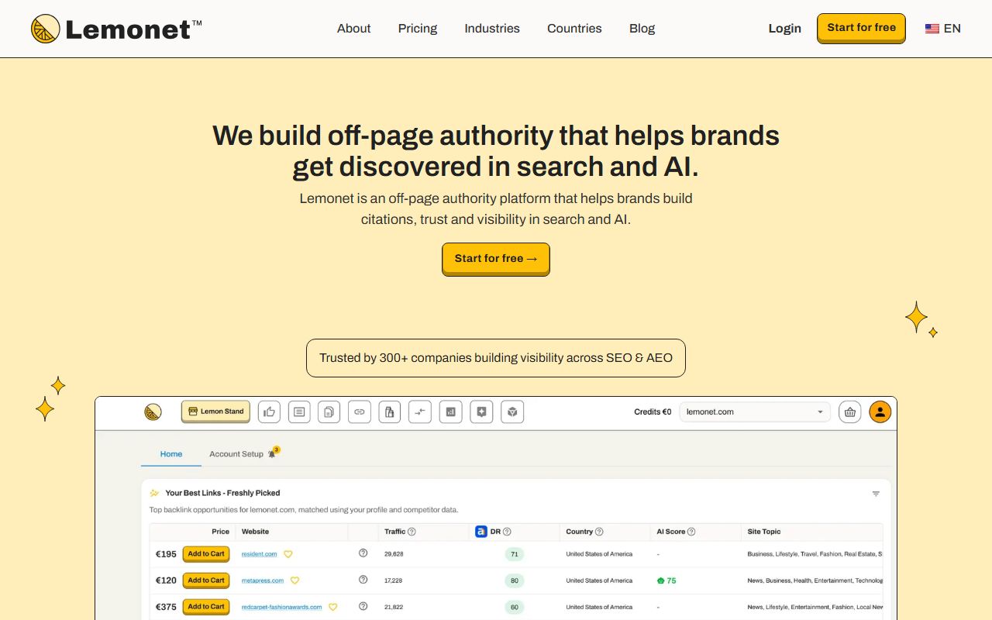Open the EN language selector
The image size is (992, 620).
pyautogui.click(x=942, y=29)
